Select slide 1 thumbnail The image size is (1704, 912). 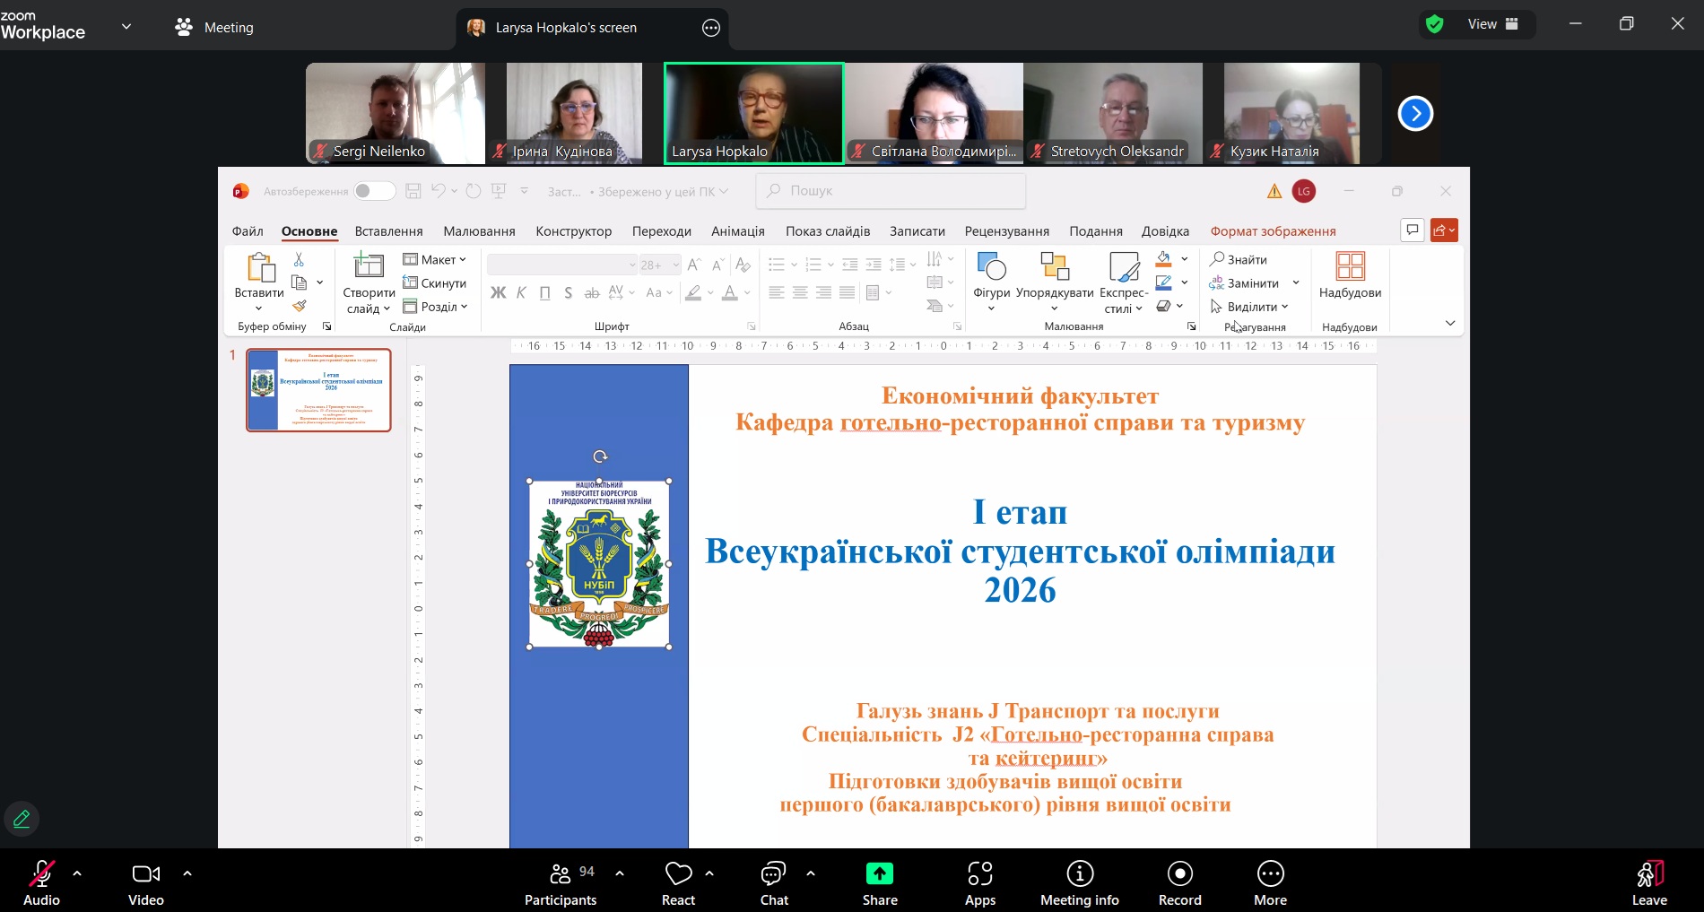(x=318, y=390)
